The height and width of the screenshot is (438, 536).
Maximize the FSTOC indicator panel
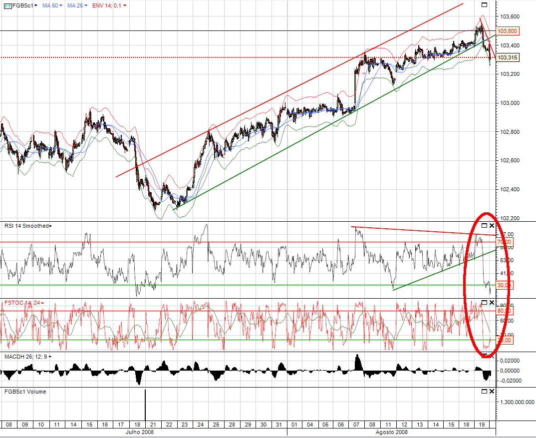(x=484, y=303)
